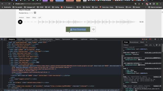Click the red errors counter in DevTools
This screenshot has width=163, height=91.
(x=143, y=39)
